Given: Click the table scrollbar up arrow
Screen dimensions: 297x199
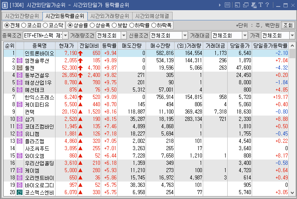Looking at the screenshot, I should coord(292,46).
